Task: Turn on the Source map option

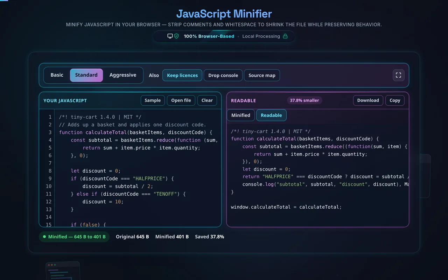Action: point(262,75)
